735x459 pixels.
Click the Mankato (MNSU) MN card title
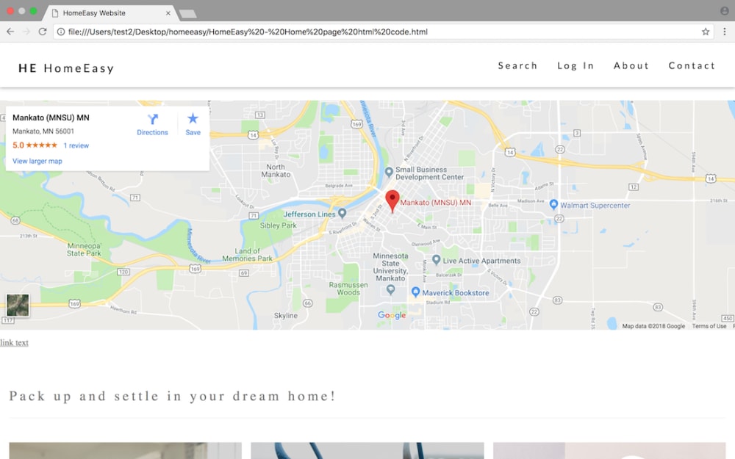tap(51, 118)
